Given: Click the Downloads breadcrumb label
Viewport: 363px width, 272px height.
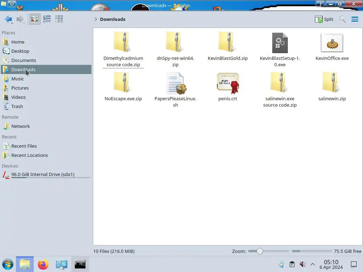Looking at the screenshot, I should (113, 19).
